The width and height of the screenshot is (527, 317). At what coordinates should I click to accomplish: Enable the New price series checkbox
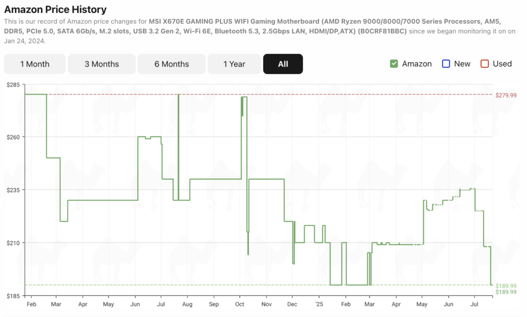click(x=446, y=64)
